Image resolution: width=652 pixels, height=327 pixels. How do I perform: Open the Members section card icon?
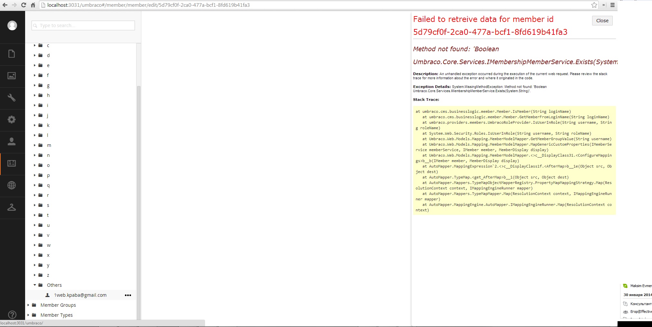coord(12,163)
